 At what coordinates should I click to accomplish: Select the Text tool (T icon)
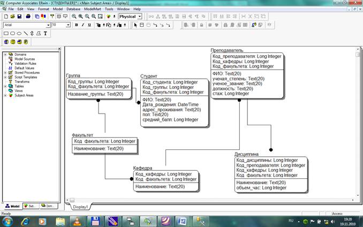coord(46,33)
